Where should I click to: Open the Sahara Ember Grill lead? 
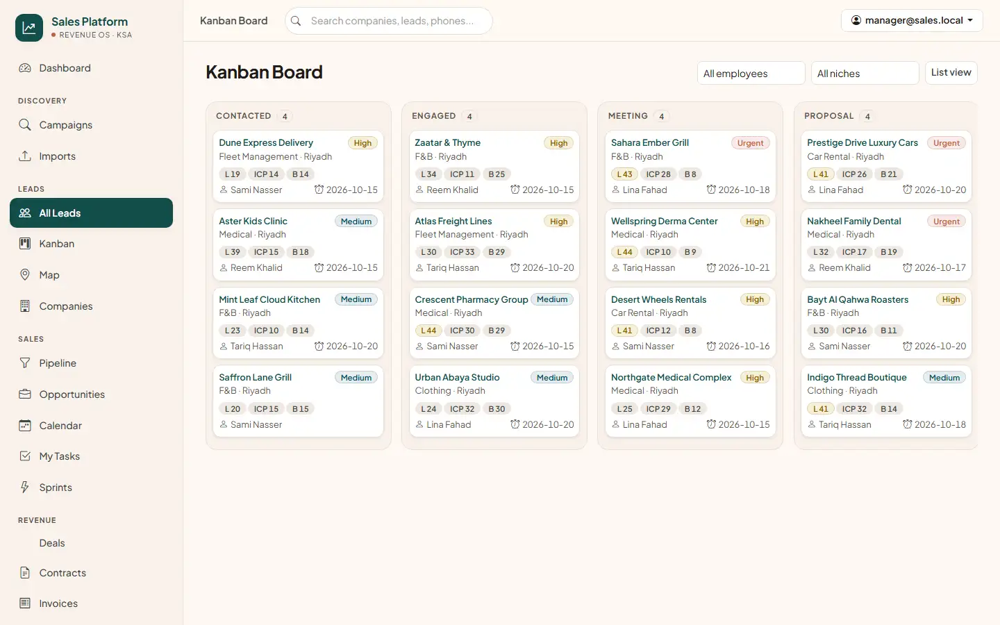650,142
